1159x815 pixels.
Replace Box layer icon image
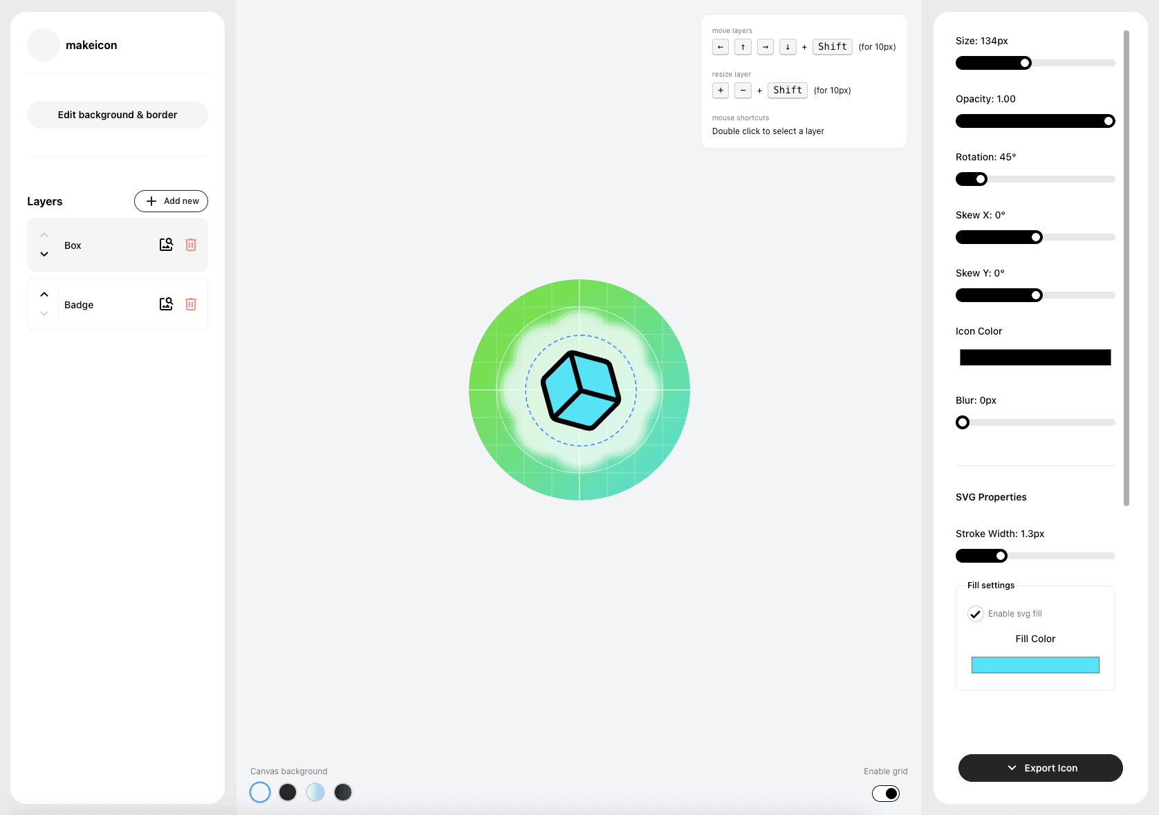[x=166, y=245]
